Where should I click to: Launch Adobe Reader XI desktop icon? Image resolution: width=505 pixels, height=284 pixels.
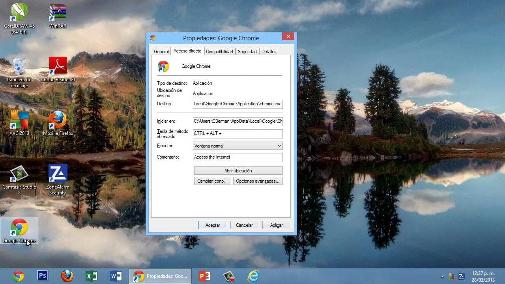(x=58, y=69)
